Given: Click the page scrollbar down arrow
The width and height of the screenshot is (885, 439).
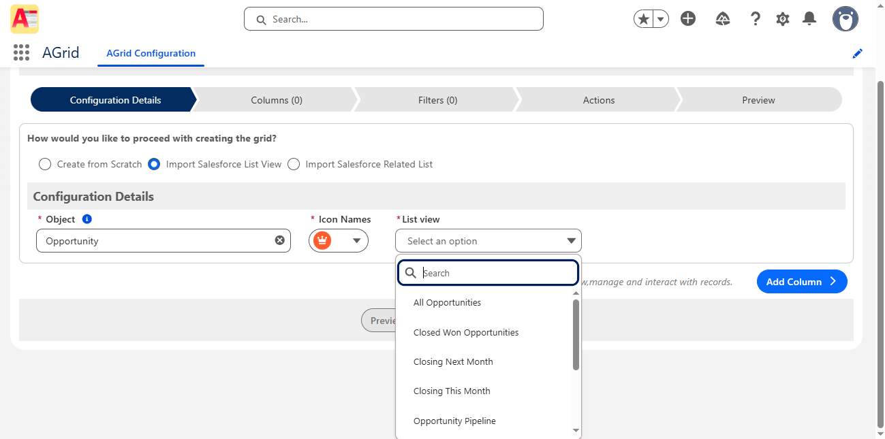Looking at the screenshot, I should [x=880, y=433].
